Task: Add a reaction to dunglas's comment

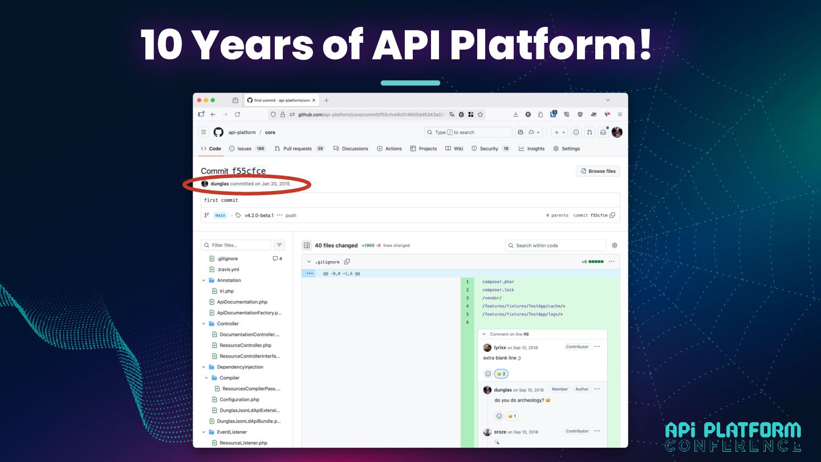Action: 499,416
